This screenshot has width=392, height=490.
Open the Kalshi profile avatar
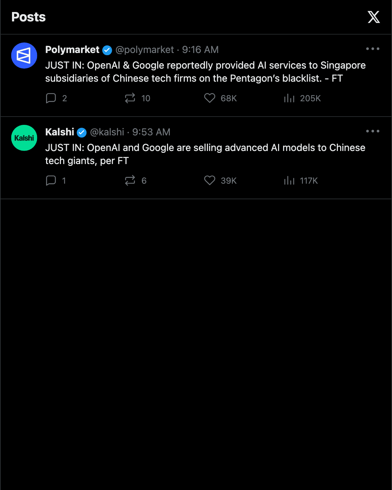[24, 138]
